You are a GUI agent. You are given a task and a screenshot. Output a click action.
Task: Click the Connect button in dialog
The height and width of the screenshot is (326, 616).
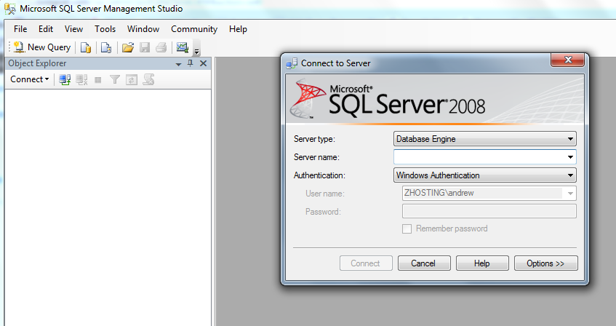[366, 263]
